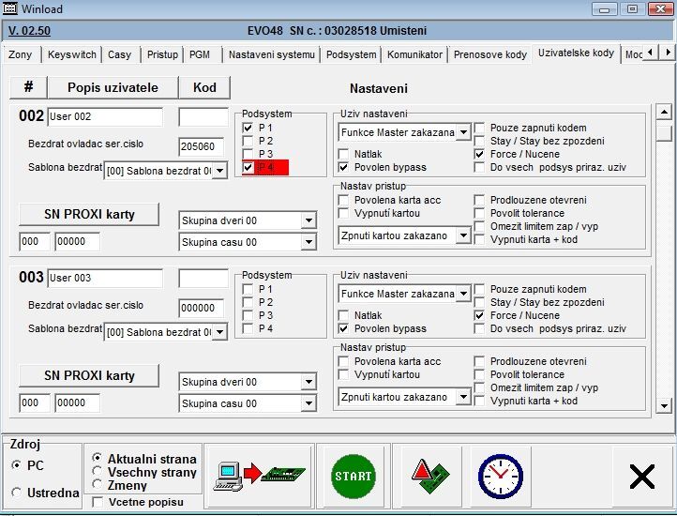Click the red highlighted P 4 checkbox

pos(248,167)
